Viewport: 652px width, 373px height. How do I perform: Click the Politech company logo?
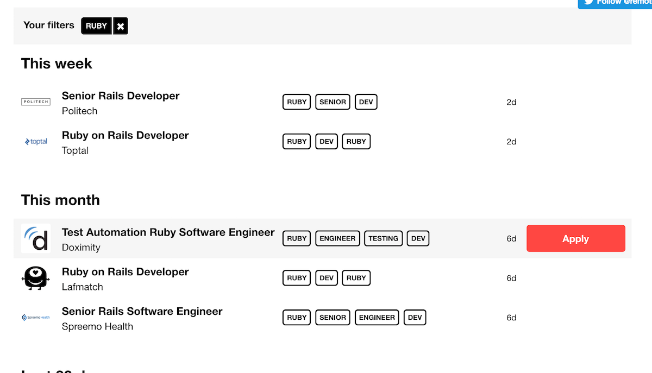point(36,102)
